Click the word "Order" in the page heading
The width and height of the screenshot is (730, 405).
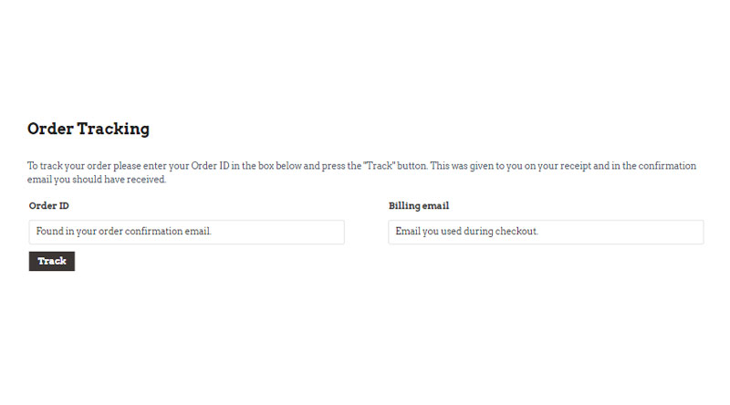pos(50,129)
